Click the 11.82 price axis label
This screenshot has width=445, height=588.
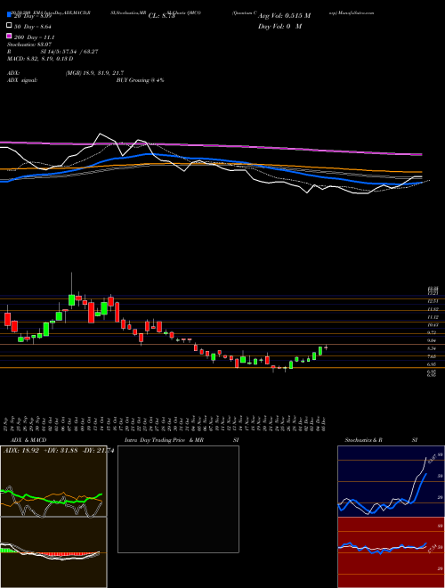click(433, 309)
